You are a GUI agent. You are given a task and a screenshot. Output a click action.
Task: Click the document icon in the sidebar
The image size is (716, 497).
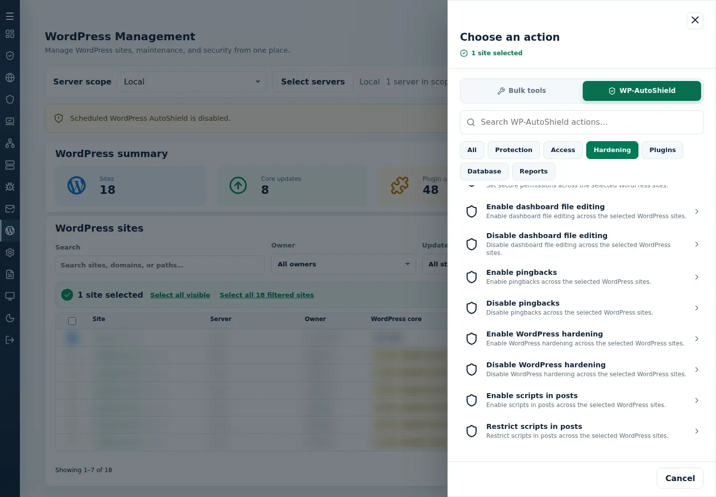[10, 274]
